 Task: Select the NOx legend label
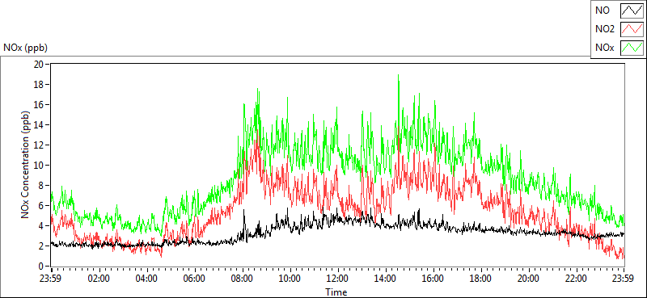click(x=603, y=48)
